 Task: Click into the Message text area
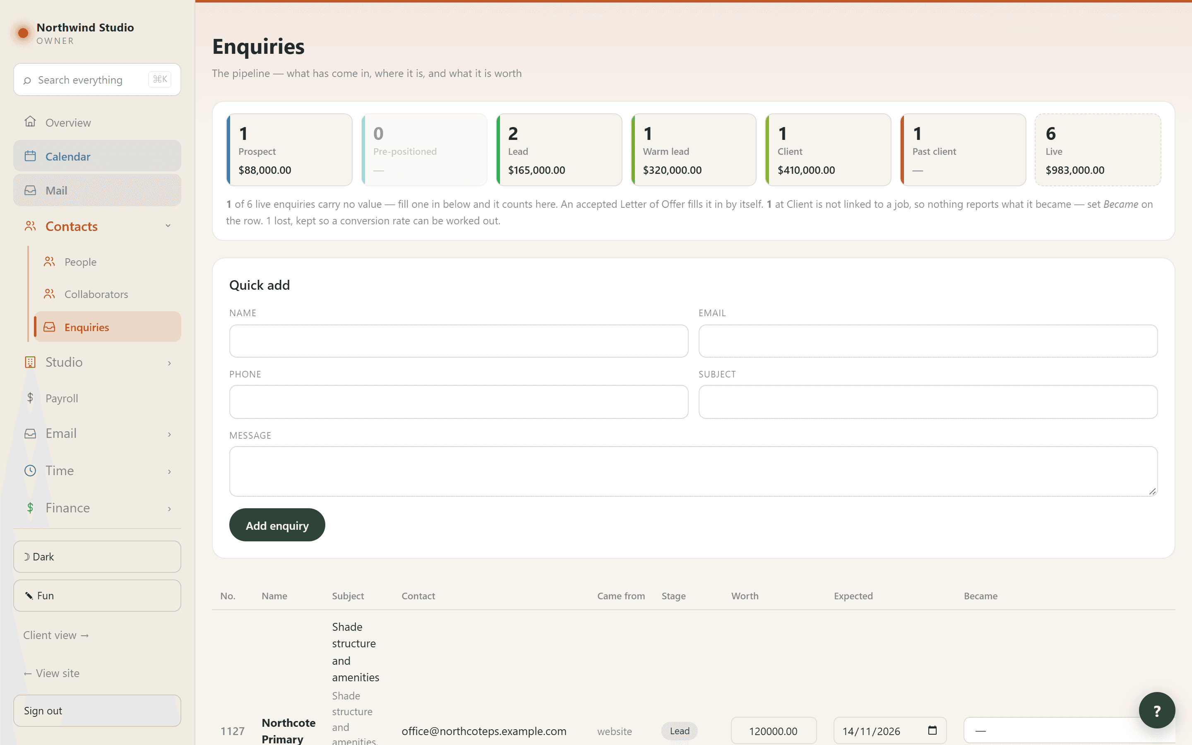tap(694, 471)
